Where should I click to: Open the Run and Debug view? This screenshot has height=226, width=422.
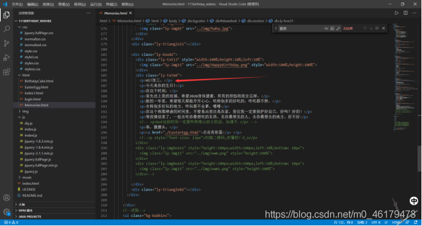tap(7, 58)
